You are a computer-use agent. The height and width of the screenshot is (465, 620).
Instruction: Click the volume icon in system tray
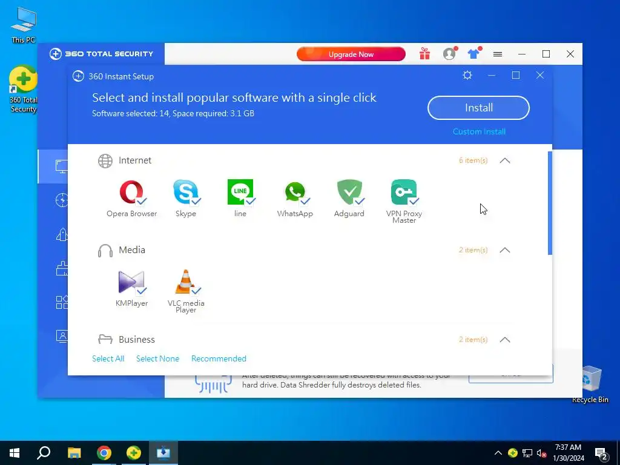[x=541, y=453]
